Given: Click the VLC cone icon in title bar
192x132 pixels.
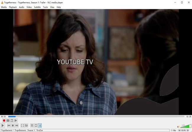Looking at the screenshot, I should 2,2.
